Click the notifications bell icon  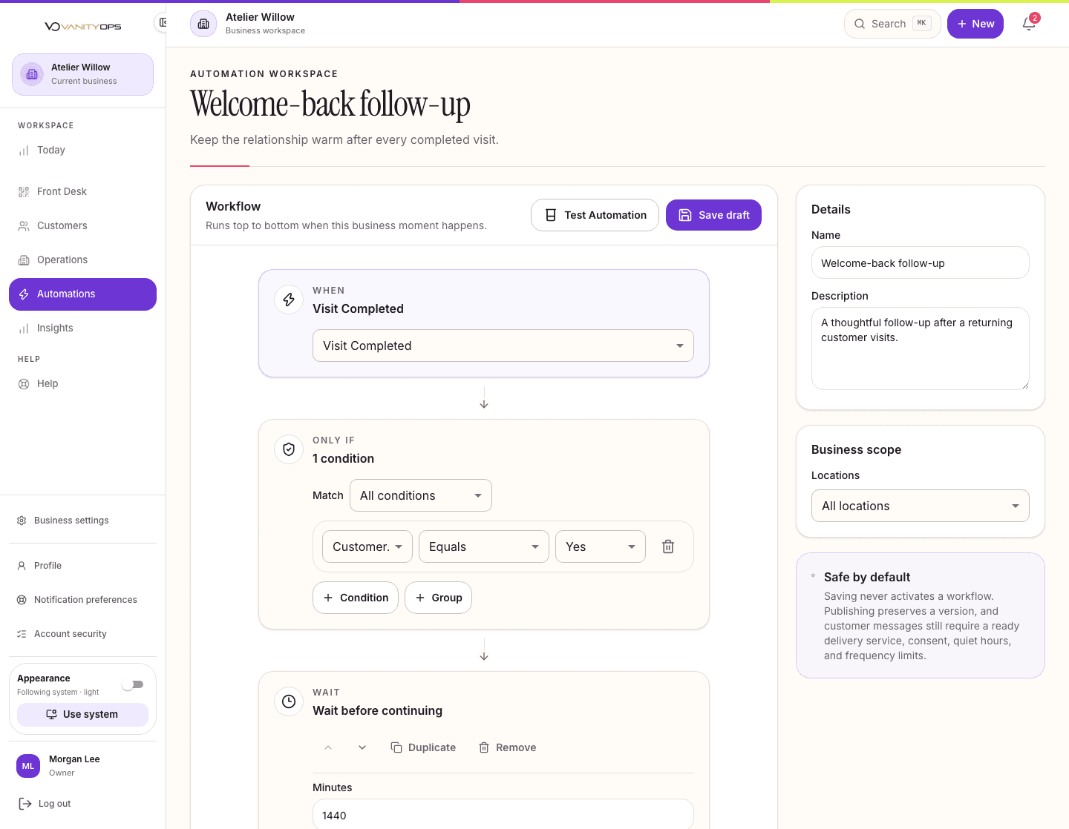[1029, 24]
